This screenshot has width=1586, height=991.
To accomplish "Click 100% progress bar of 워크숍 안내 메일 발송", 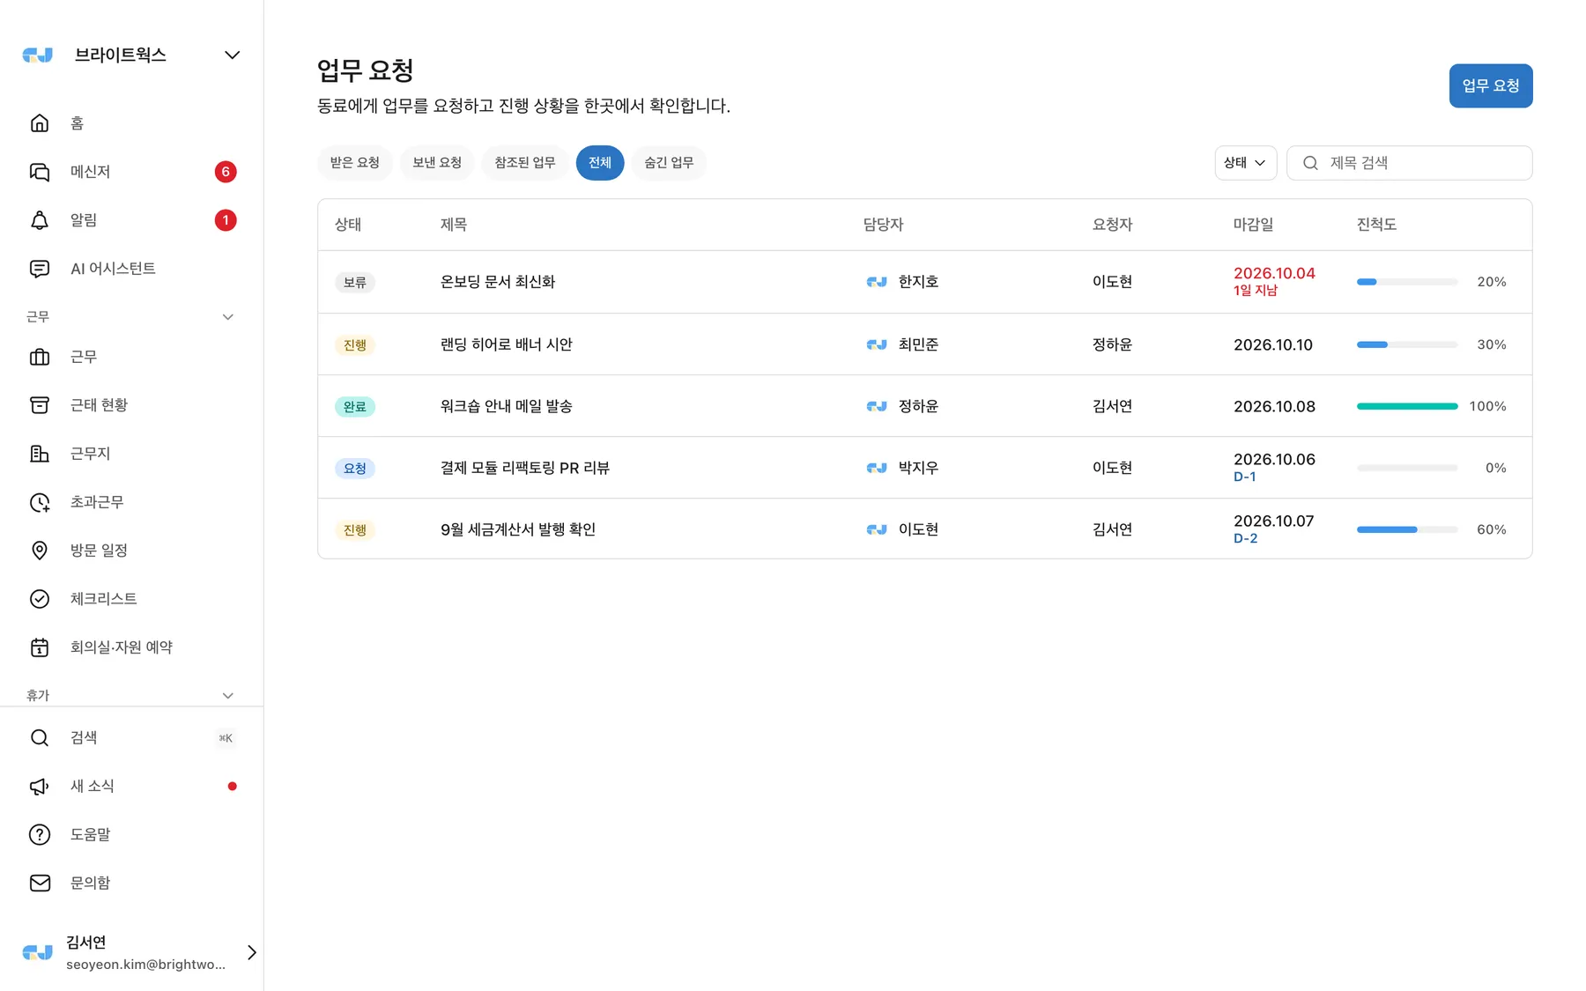I will click(1407, 406).
